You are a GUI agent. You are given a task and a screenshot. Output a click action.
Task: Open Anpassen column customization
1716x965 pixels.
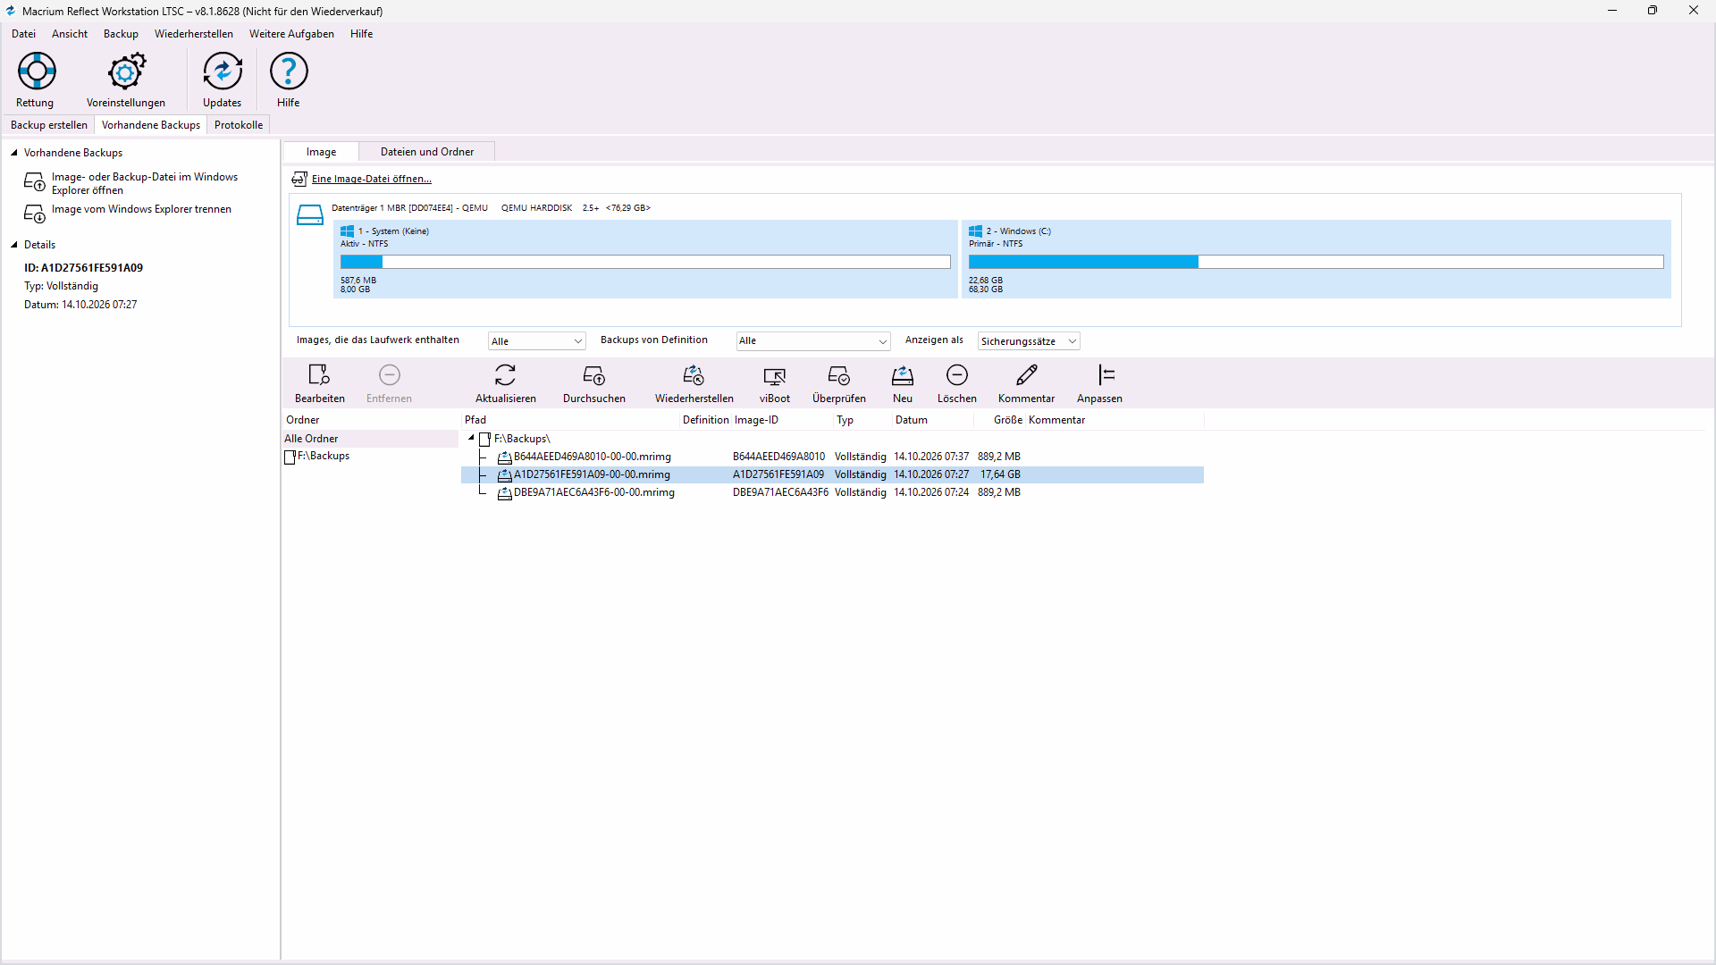(x=1106, y=374)
